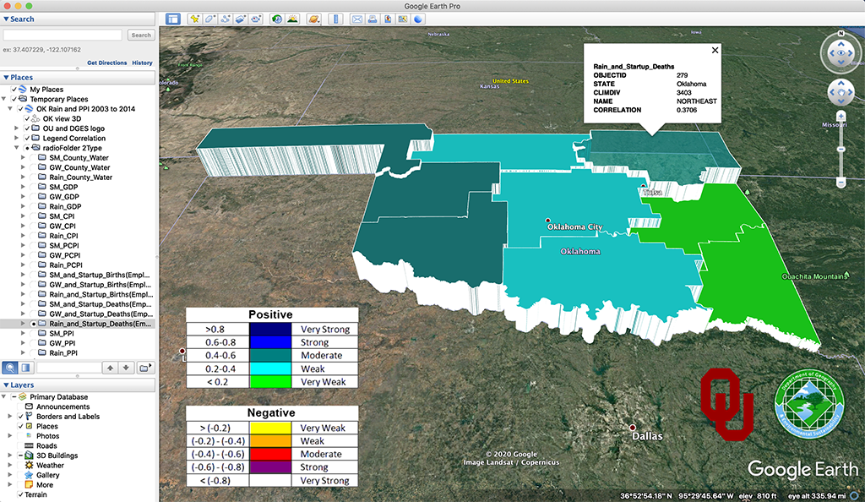Viewport: 865px width, 502px height.
Task: Focus the Search text input field
Action: 63,35
